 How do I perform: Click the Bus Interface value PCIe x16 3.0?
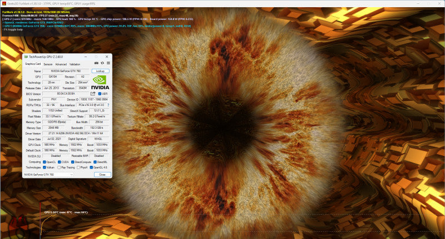pos(91,105)
